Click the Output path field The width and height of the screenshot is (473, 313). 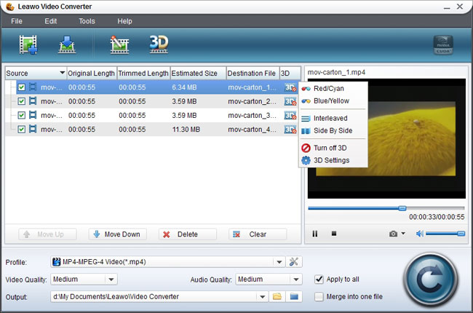(x=154, y=296)
